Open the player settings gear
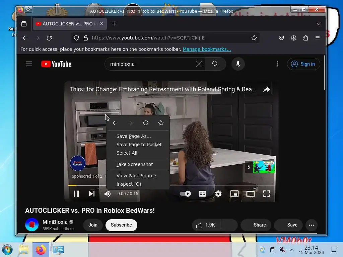The height and width of the screenshot is (257, 343). (218, 194)
